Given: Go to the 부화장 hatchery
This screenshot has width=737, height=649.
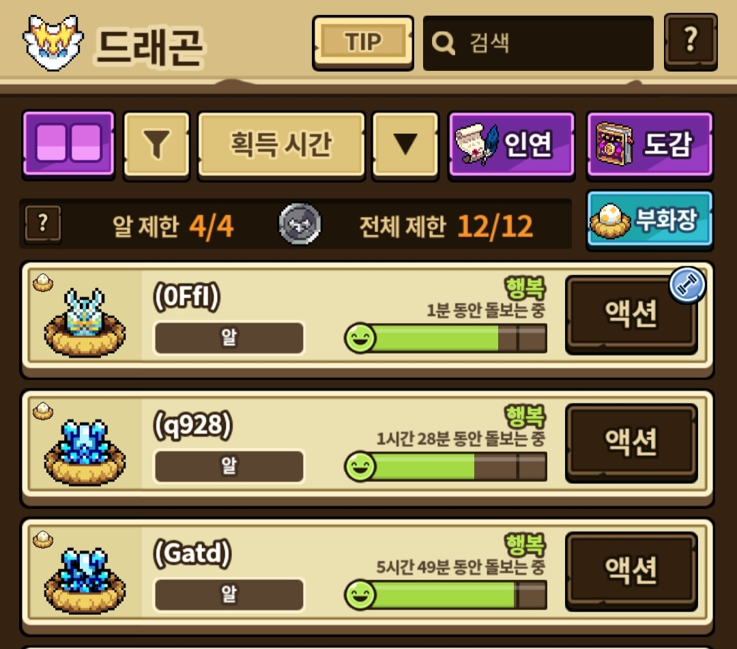Looking at the screenshot, I should click(650, 220).
